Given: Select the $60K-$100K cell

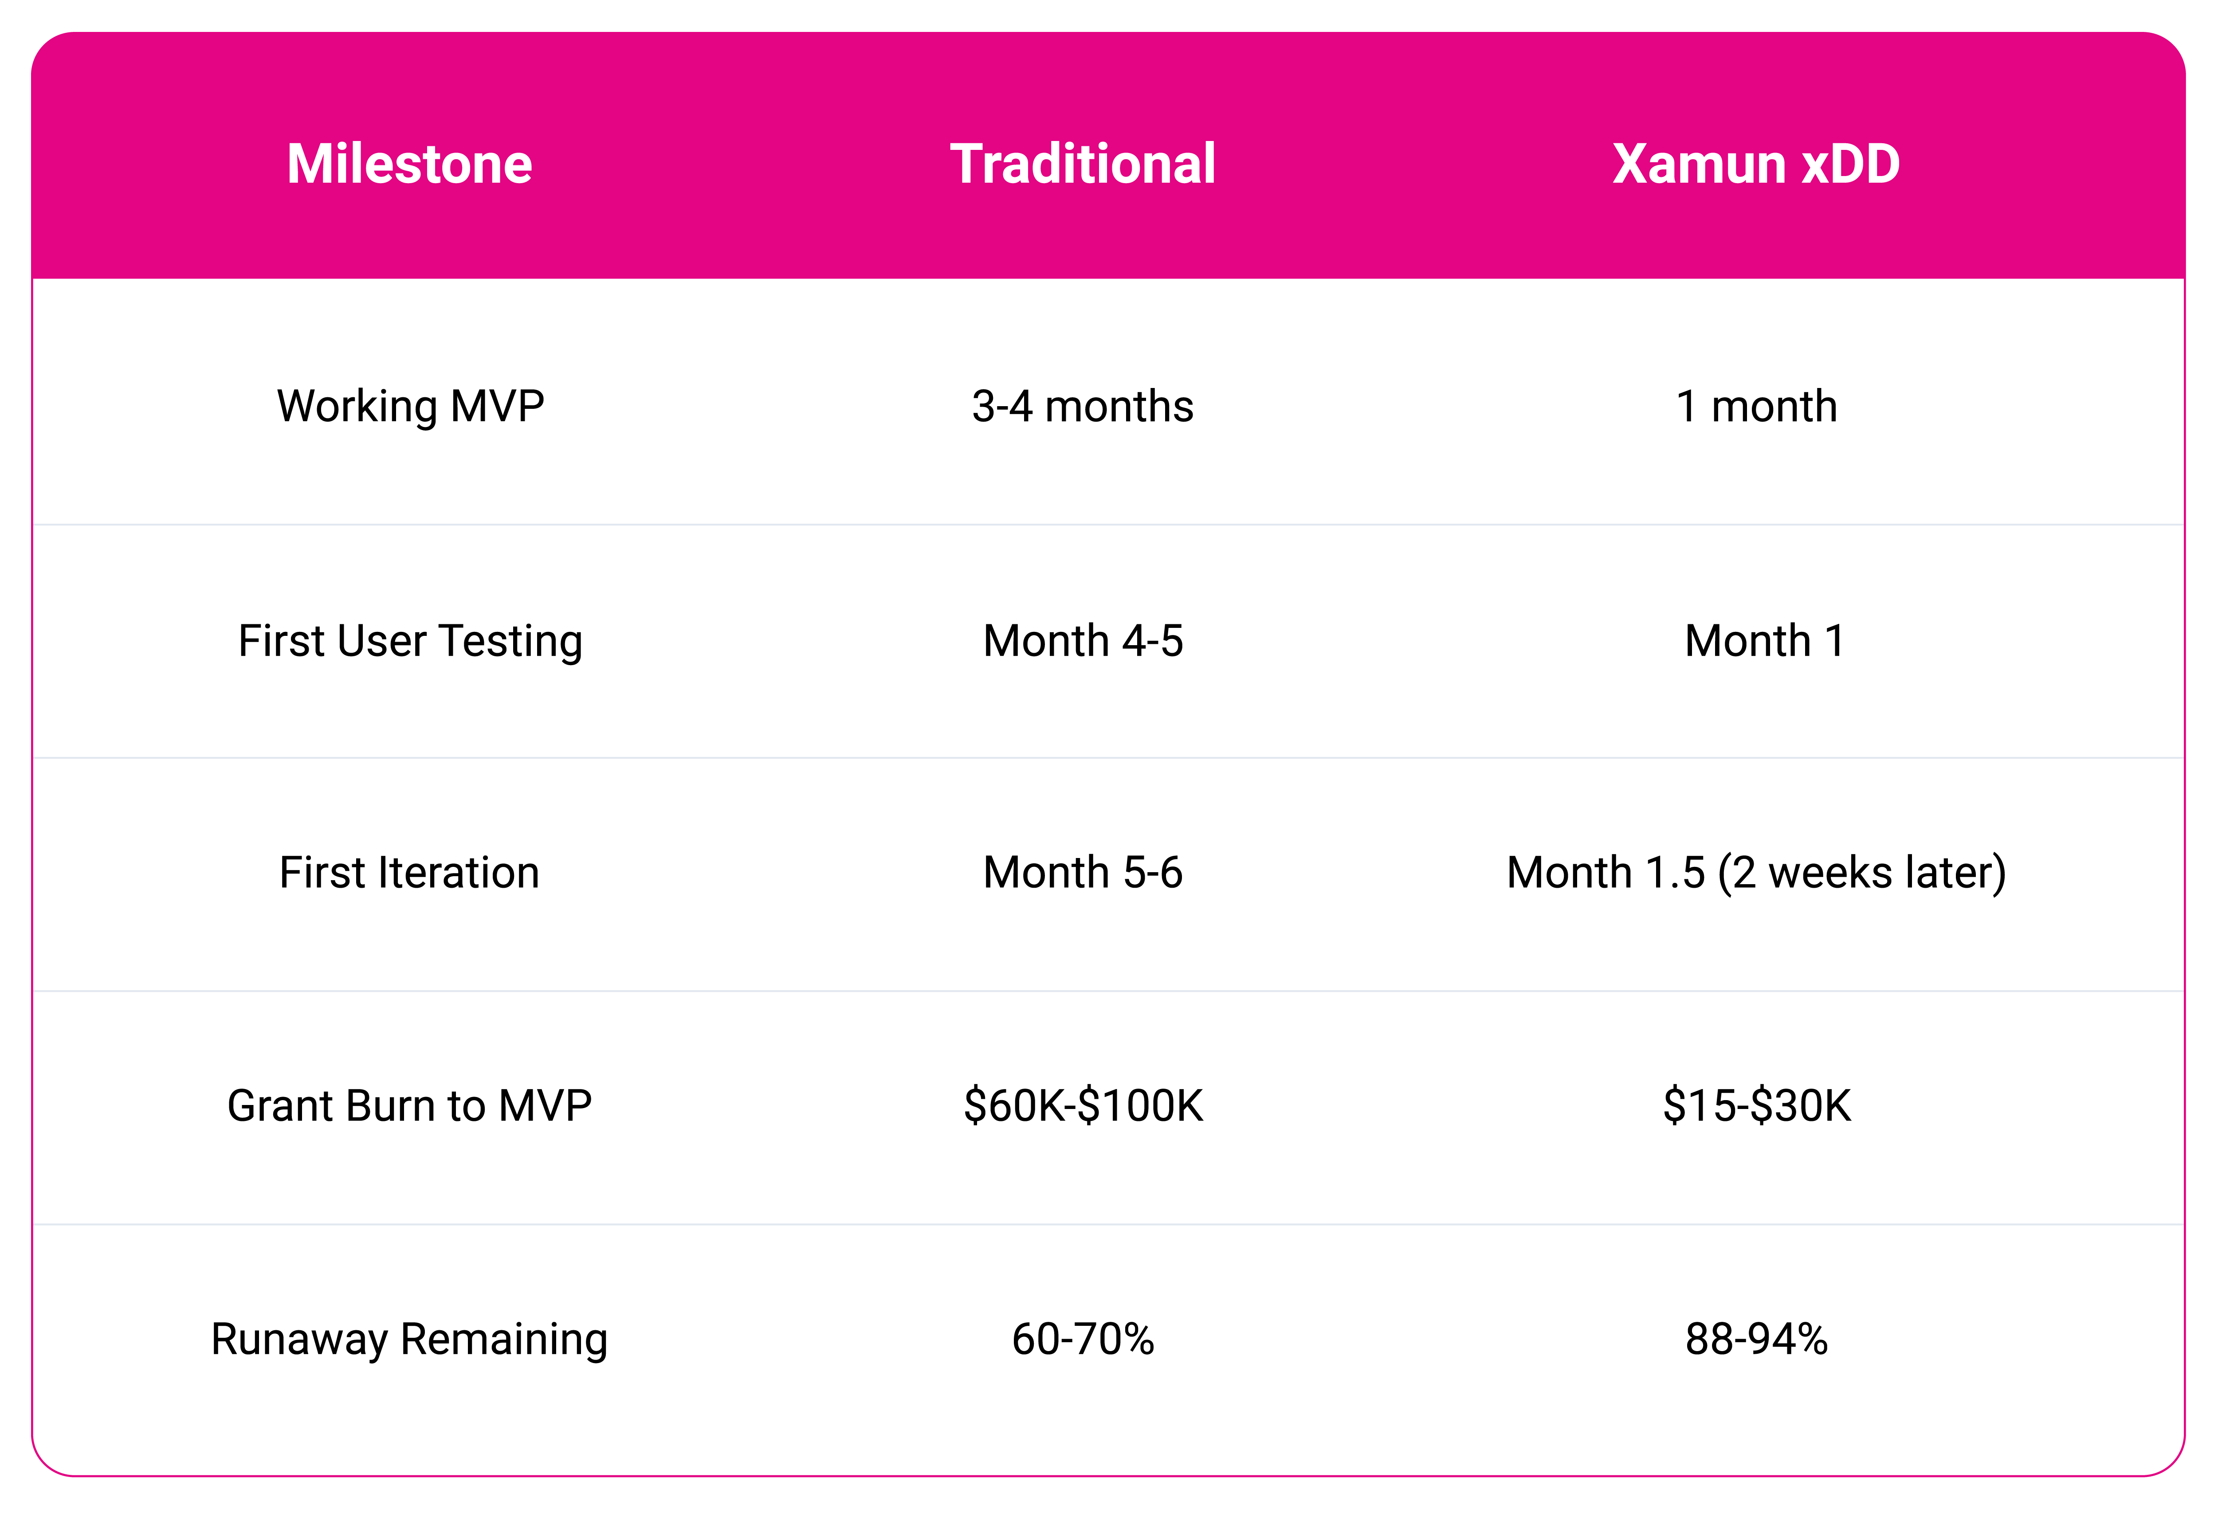Looking at the screenshot, I should coord(1083,1106).
